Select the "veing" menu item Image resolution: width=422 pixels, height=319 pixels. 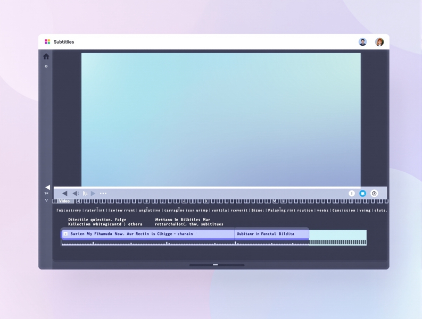[x=365, y=211]
